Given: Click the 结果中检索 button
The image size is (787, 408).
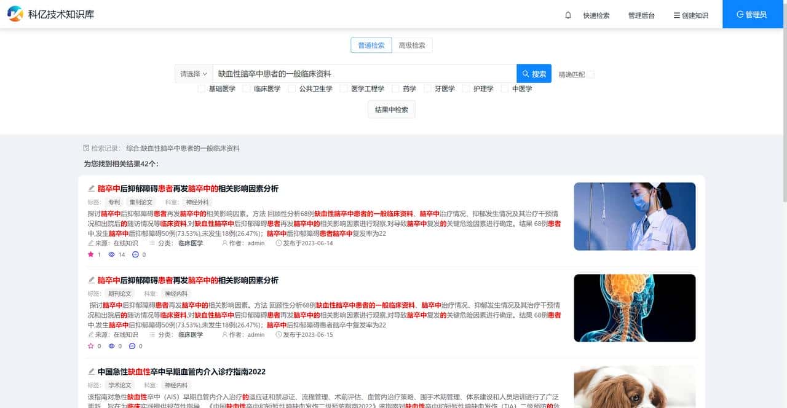Looking at the screenshot, I should click(391, 110).
